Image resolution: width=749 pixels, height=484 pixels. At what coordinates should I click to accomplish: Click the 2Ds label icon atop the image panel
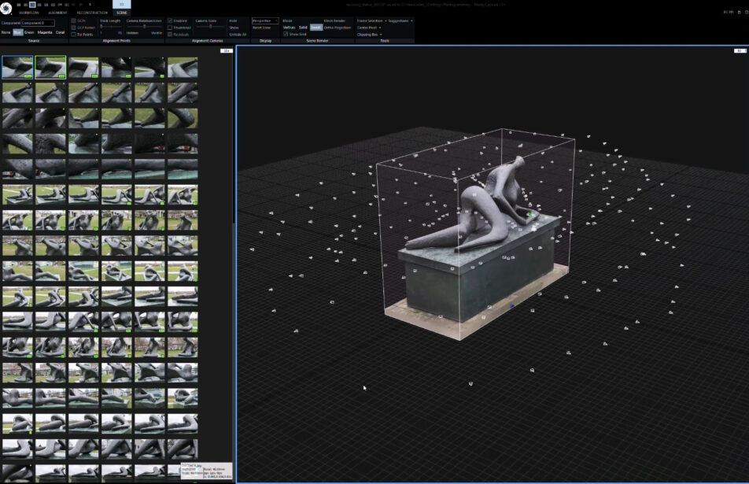pyautogui.click(x=226, y=50)
